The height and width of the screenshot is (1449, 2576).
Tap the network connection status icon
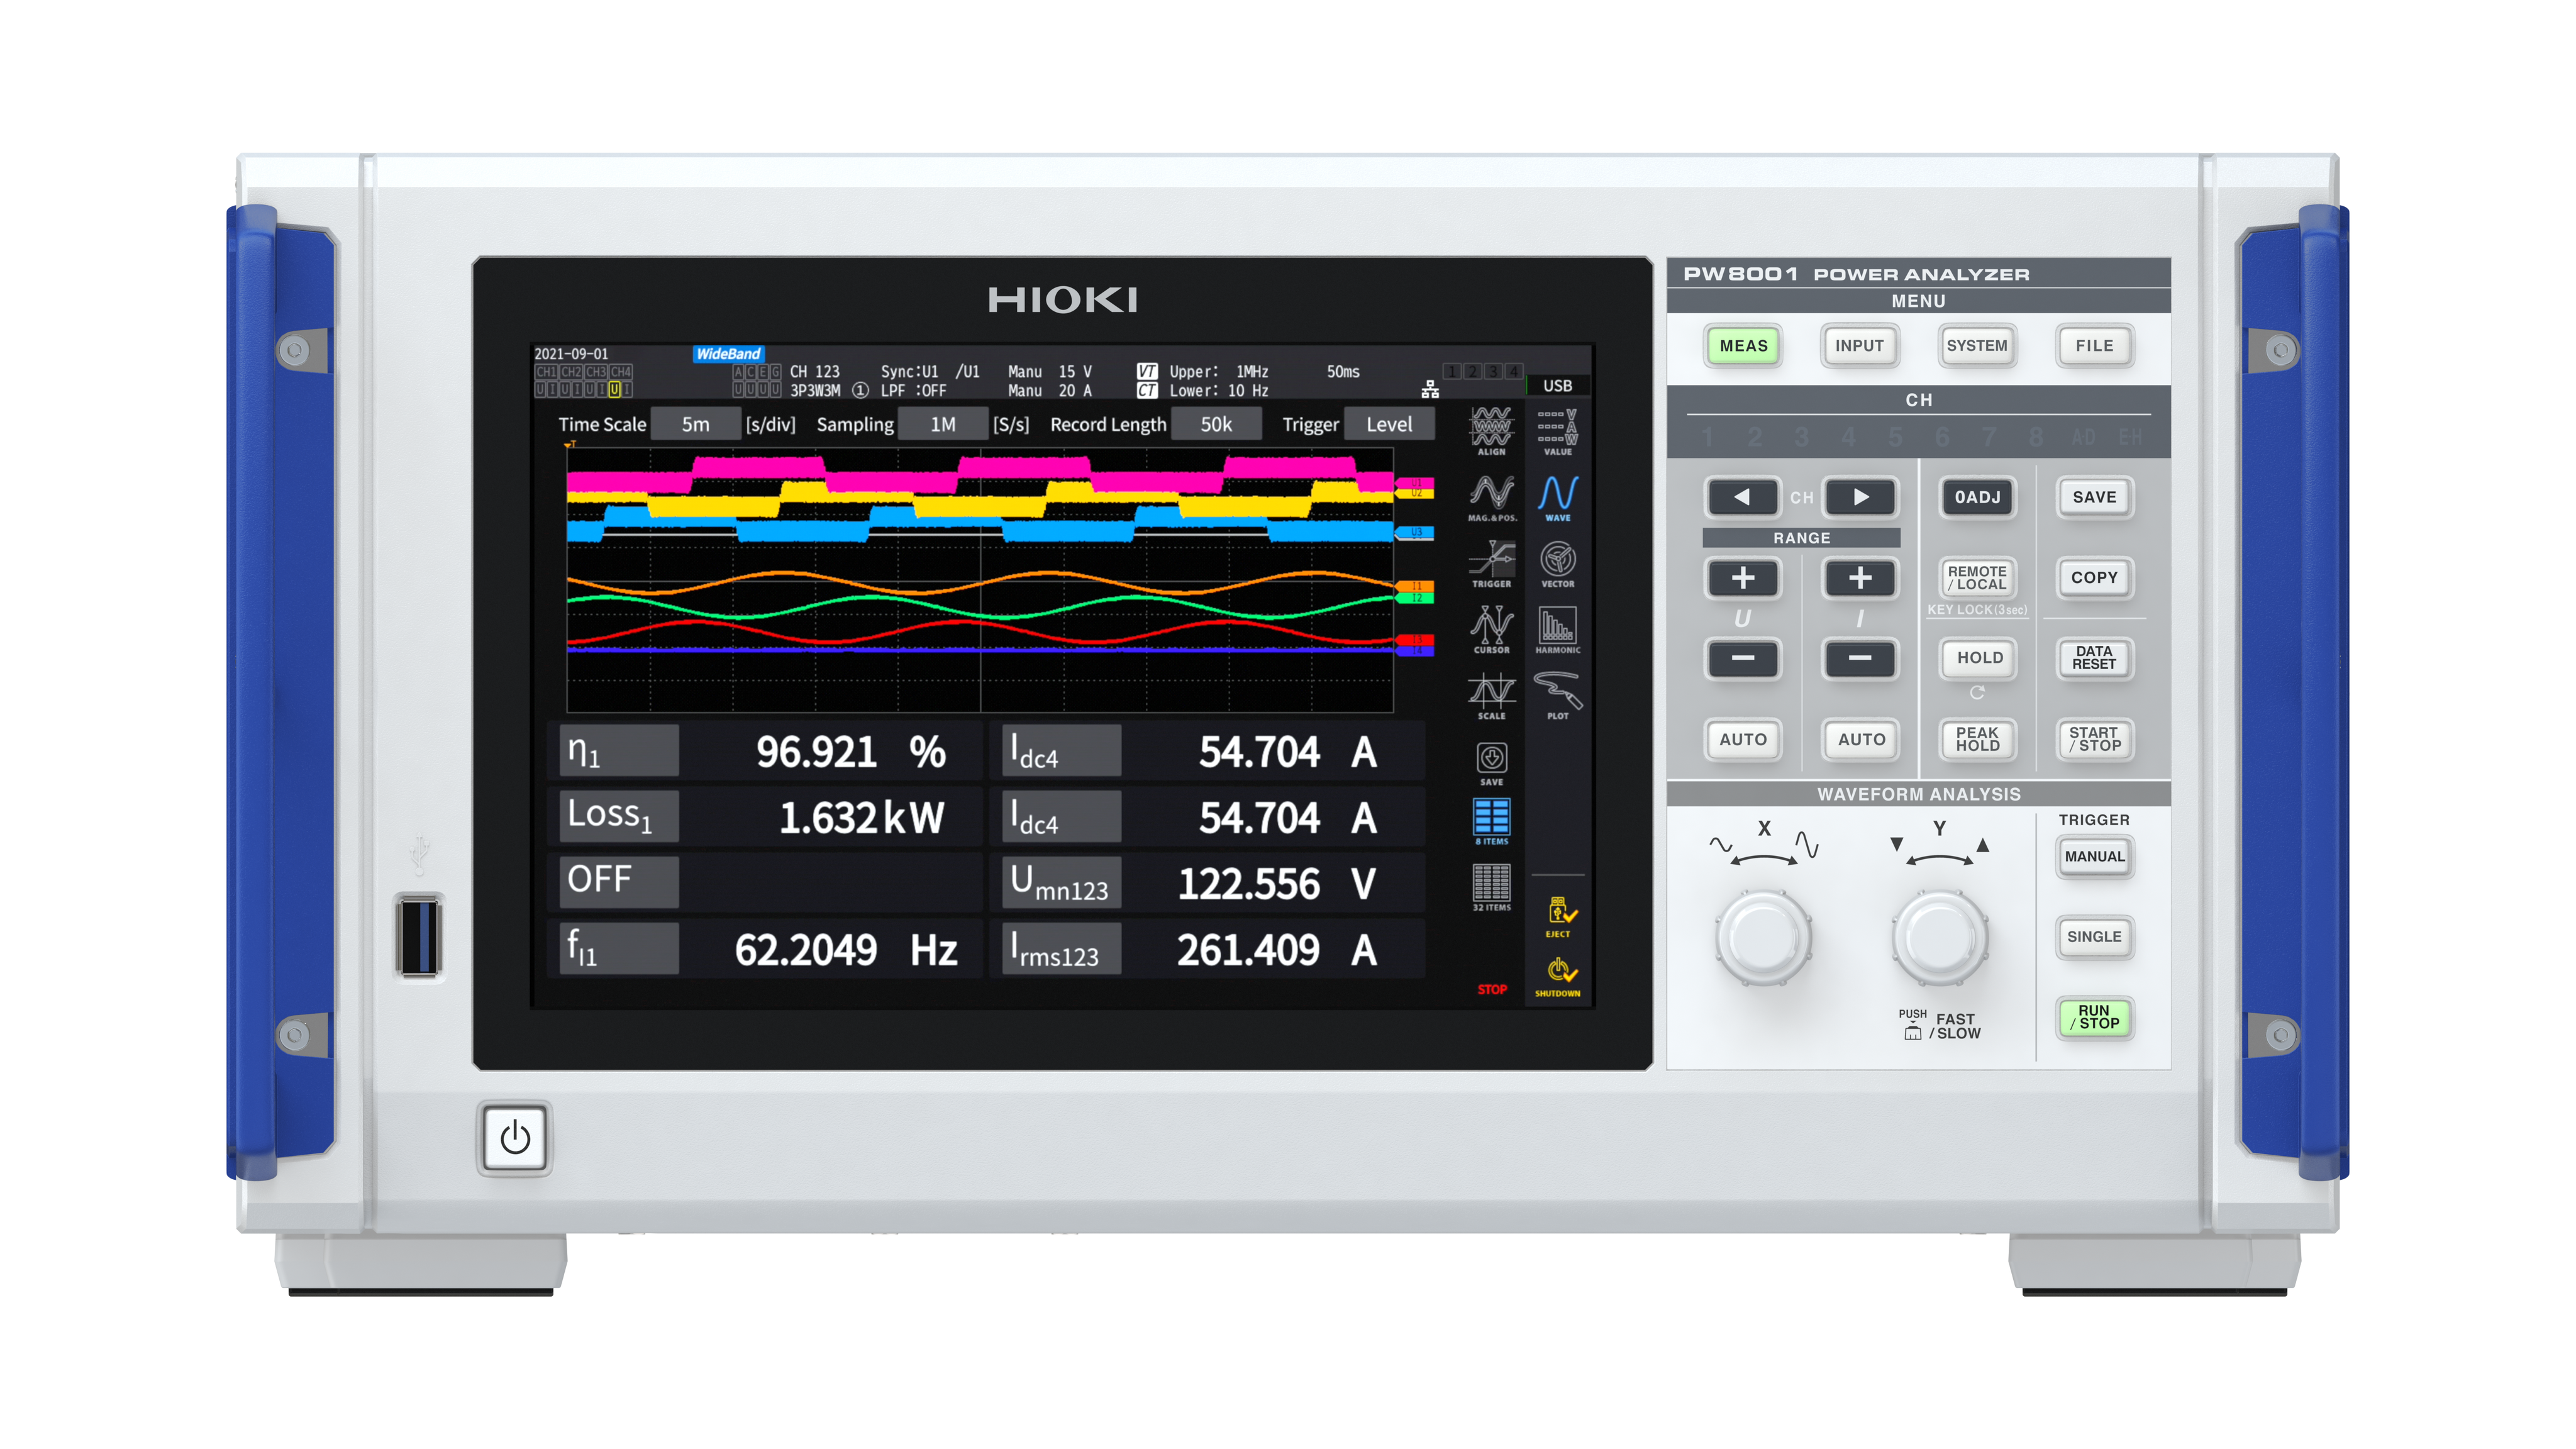1430,389
